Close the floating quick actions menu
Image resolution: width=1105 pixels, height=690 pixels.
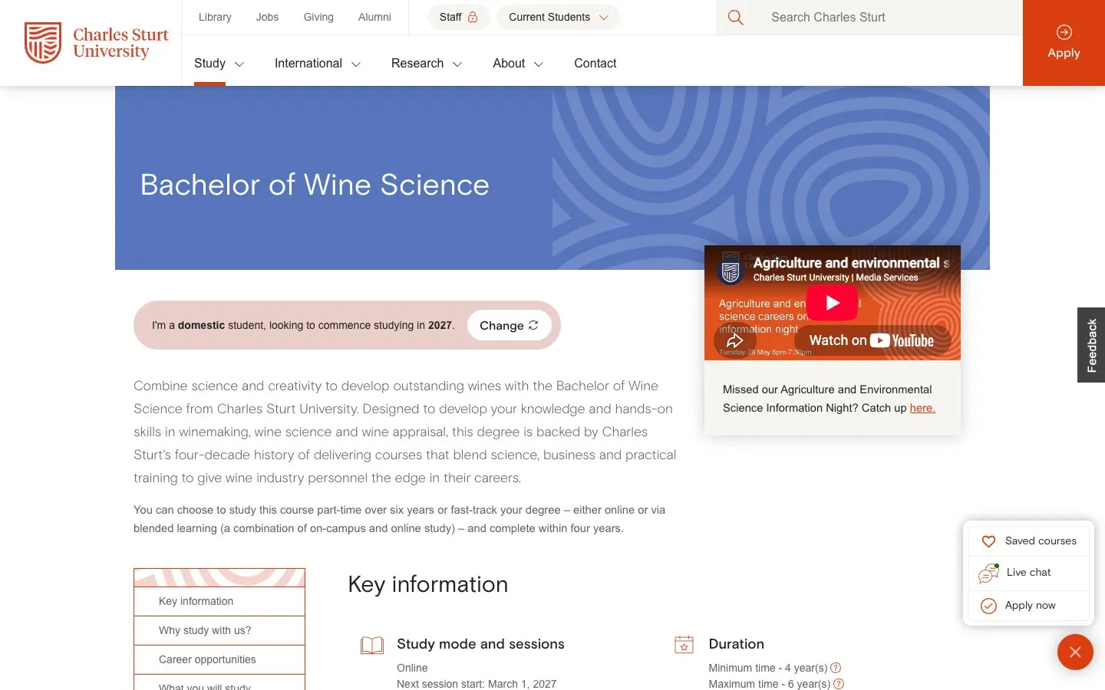click(1075, 652)
